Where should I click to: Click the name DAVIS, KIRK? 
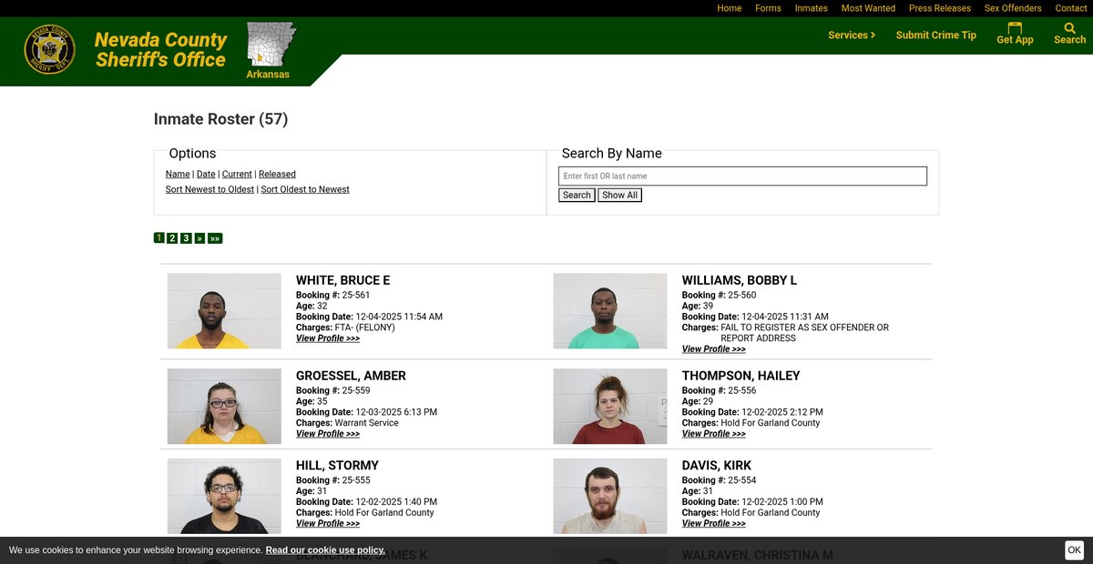click(x=717, y=466)
